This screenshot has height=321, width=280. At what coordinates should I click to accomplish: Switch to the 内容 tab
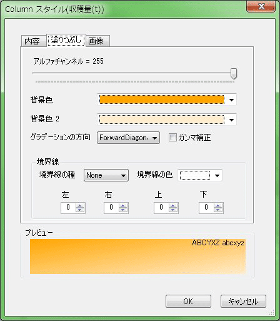[33, 41]
